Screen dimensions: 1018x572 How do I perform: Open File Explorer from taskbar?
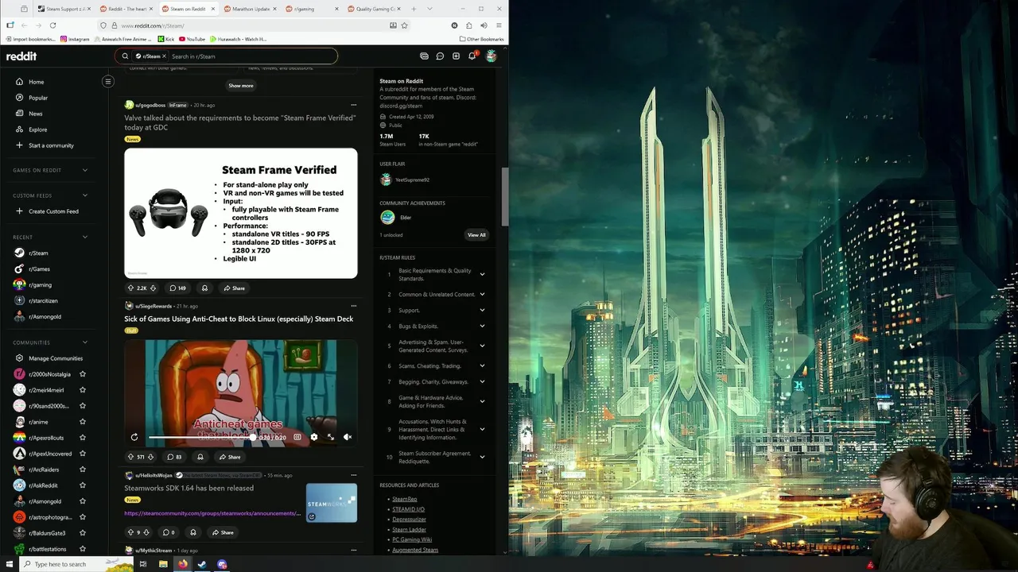[163, 564]
